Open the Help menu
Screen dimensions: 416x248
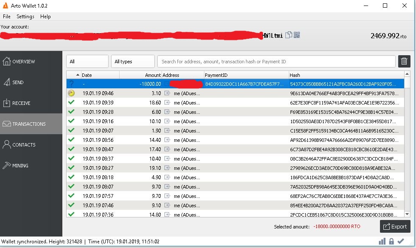(45, 17)
